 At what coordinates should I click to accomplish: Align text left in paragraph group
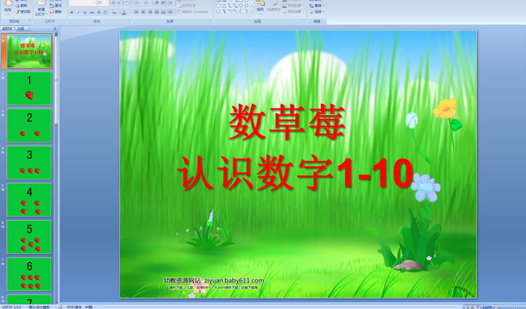tap(137, 12)
